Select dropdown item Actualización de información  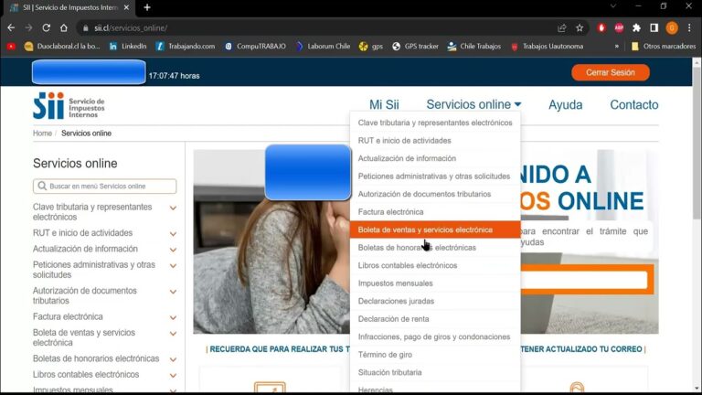(x=435, y=158)
